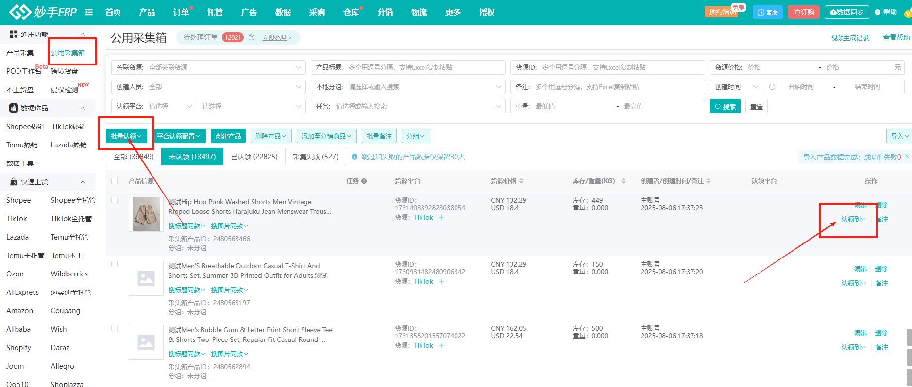Click 删除 for Bubble Gum Tee row
The width and height of the screenshot is (912, 387).
click(881, 333)
